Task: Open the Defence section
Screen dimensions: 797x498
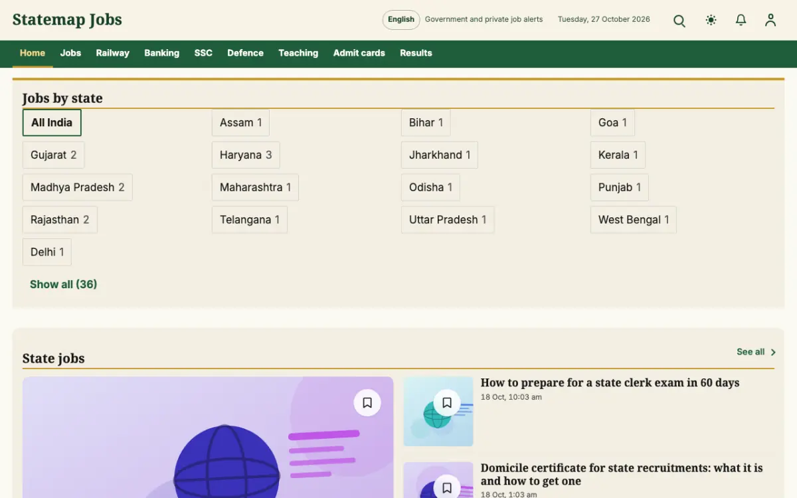Action: tap(245, 53)
